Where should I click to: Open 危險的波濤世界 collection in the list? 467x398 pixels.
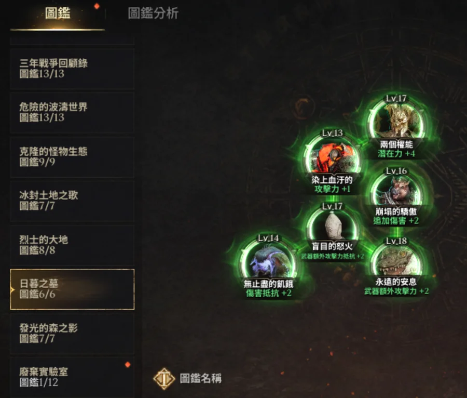[x=72, y=112]
